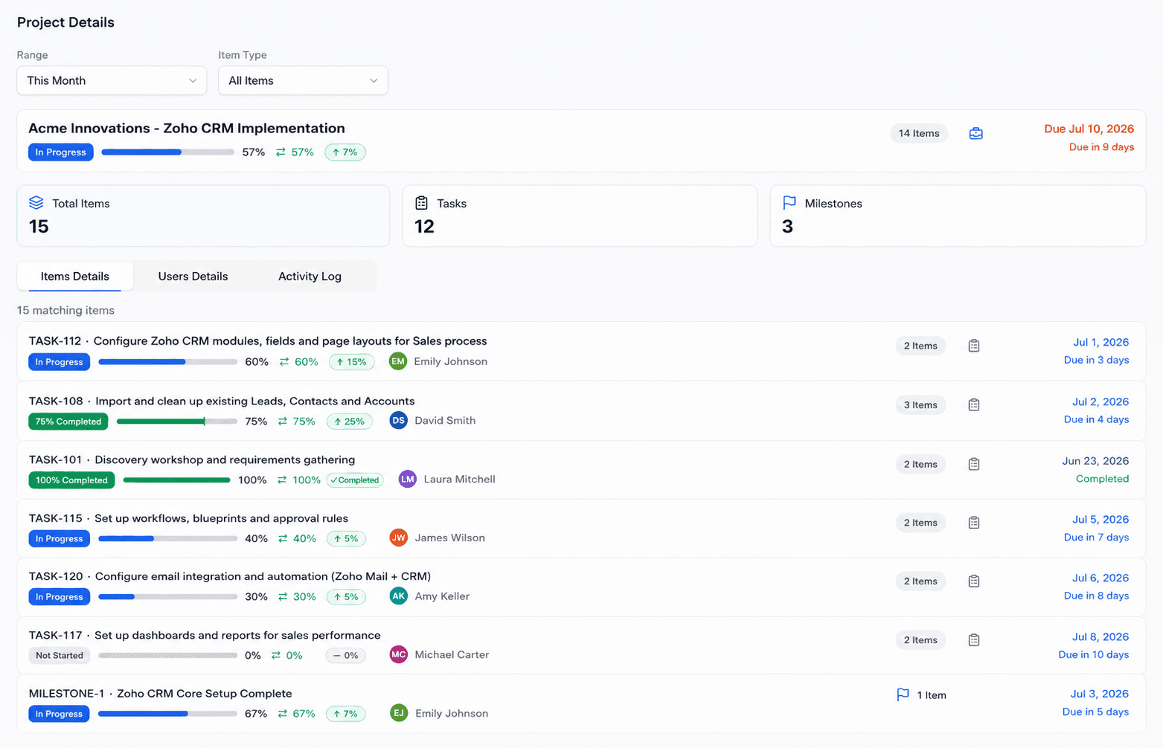Click the flag icon on MILESTONE-1 row

pyautogui.click(x=903, y=694)
